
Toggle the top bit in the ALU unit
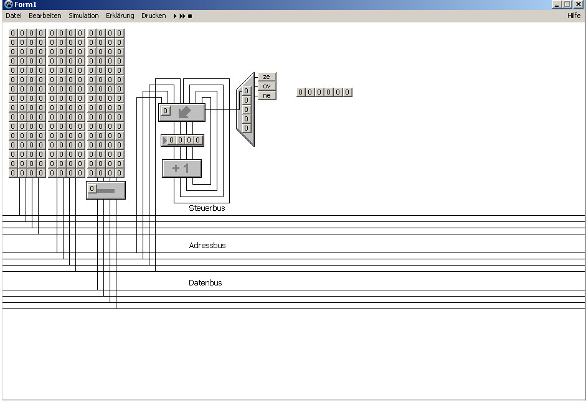point(247,91)
